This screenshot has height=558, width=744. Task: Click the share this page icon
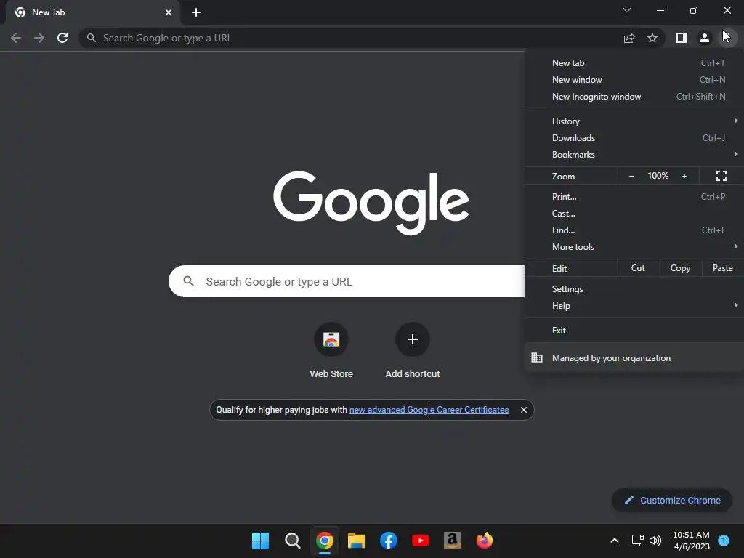click(x=629, y=38)
